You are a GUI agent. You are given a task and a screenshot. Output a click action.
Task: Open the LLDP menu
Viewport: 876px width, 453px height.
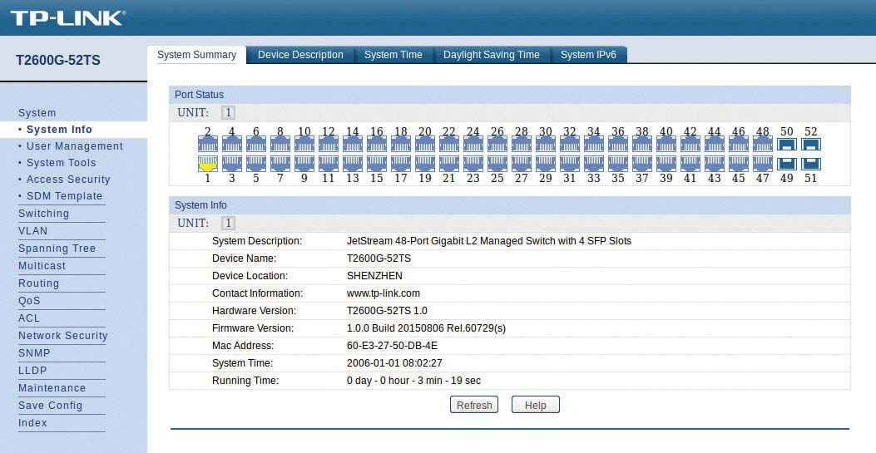pyautogui.click(x=32, y=370)
